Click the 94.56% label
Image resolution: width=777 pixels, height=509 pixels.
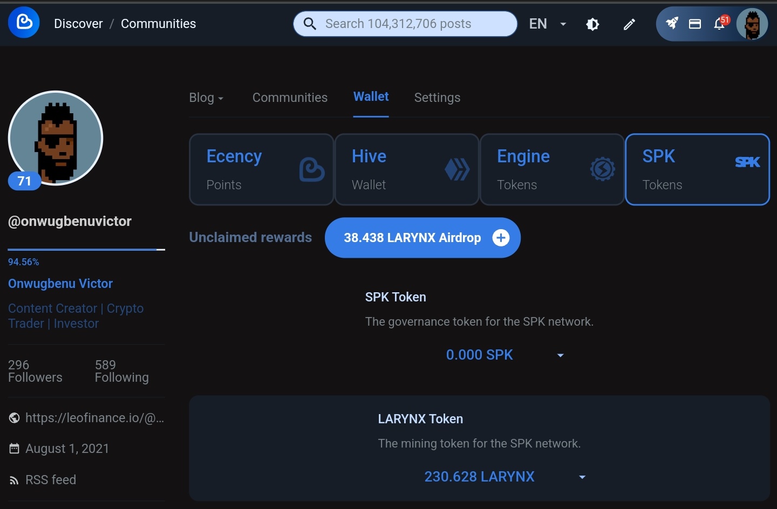click(23, 262)
